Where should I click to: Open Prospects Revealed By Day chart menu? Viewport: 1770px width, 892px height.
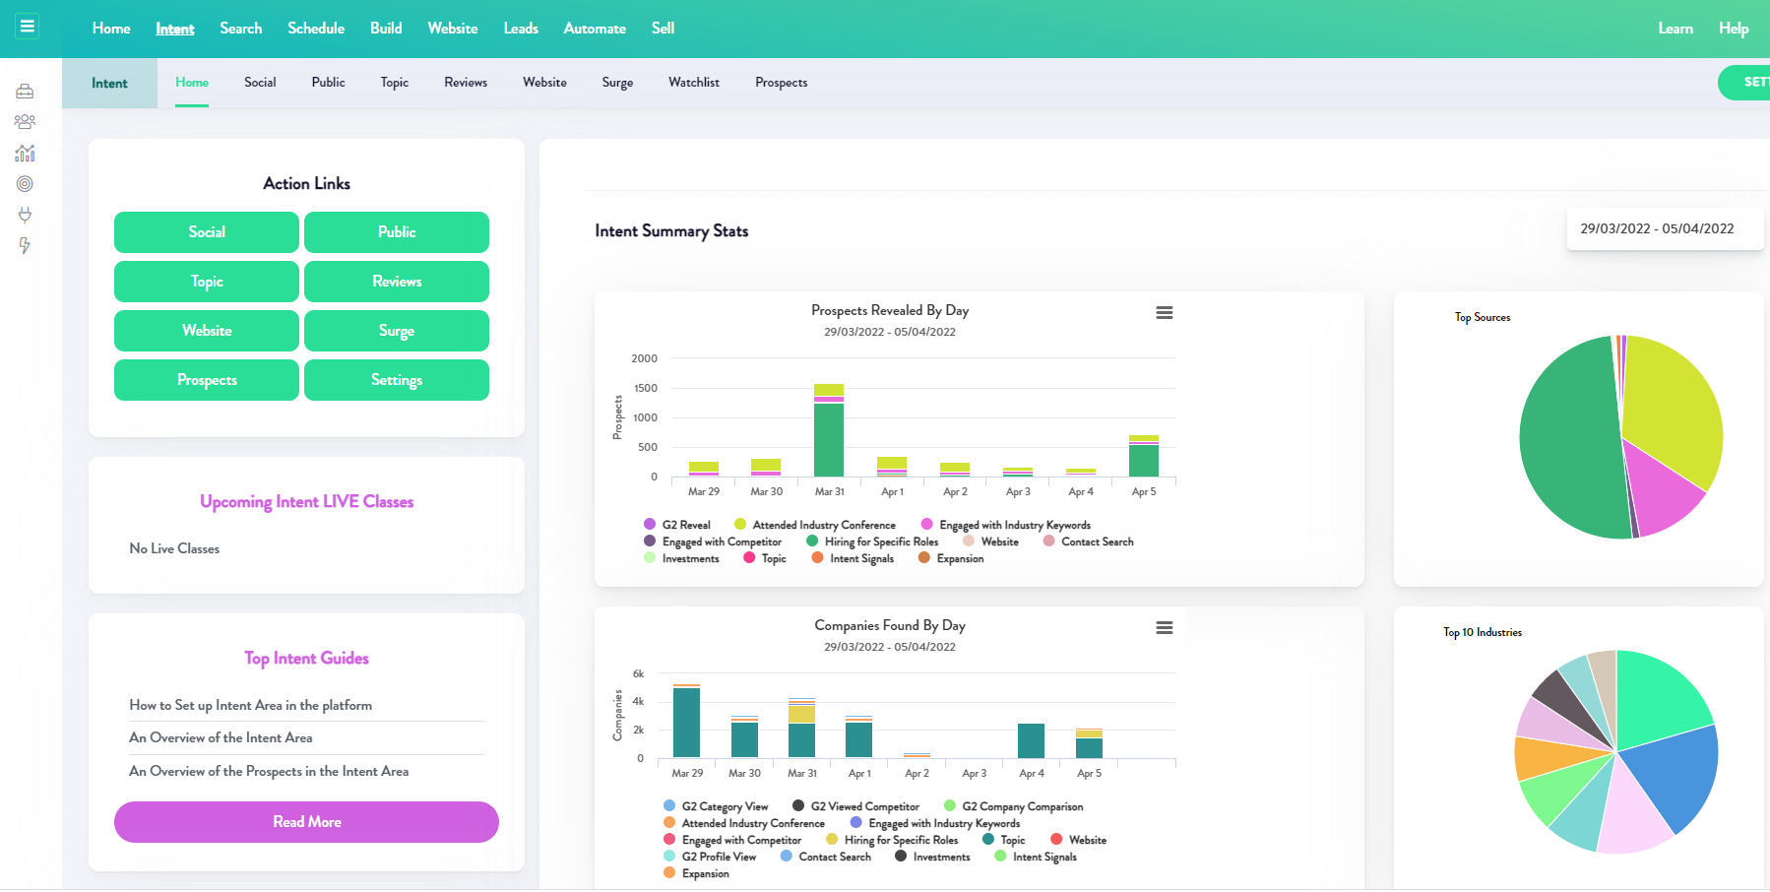pyautogui.click(x=1164, y=313)
